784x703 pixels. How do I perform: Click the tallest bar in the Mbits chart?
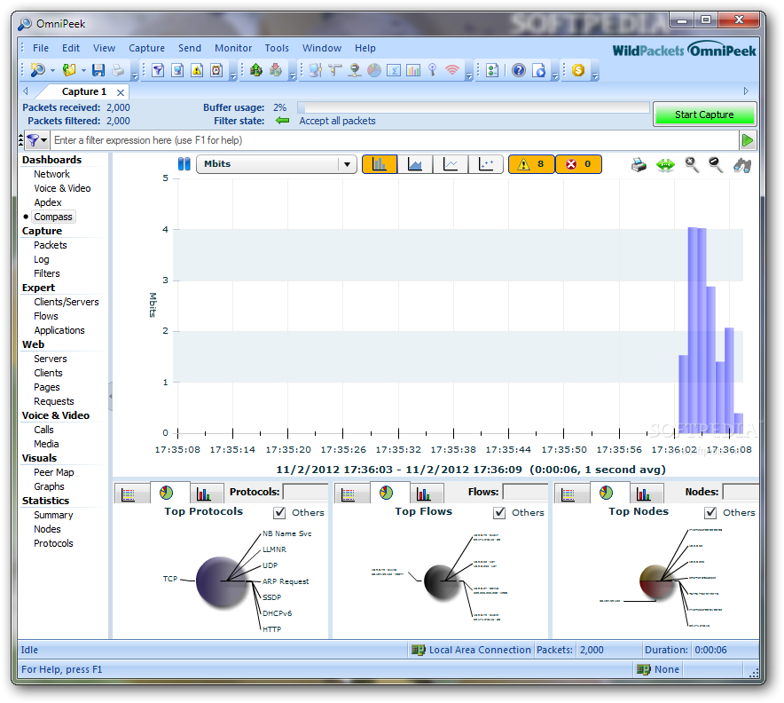coord(693,330)
